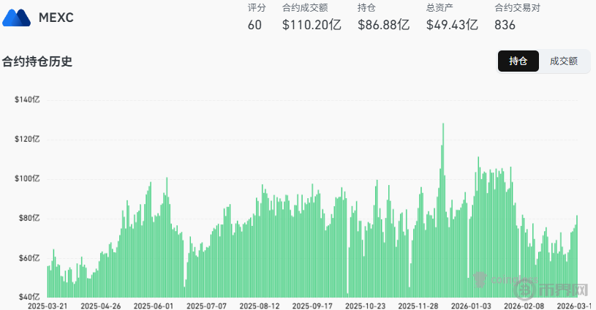
Task: Switch to the 成交额 tab
Action: pos(564,61)
